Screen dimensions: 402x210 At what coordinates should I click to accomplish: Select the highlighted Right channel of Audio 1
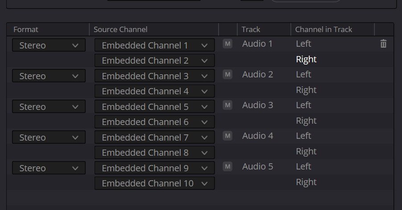click(306, 59)
